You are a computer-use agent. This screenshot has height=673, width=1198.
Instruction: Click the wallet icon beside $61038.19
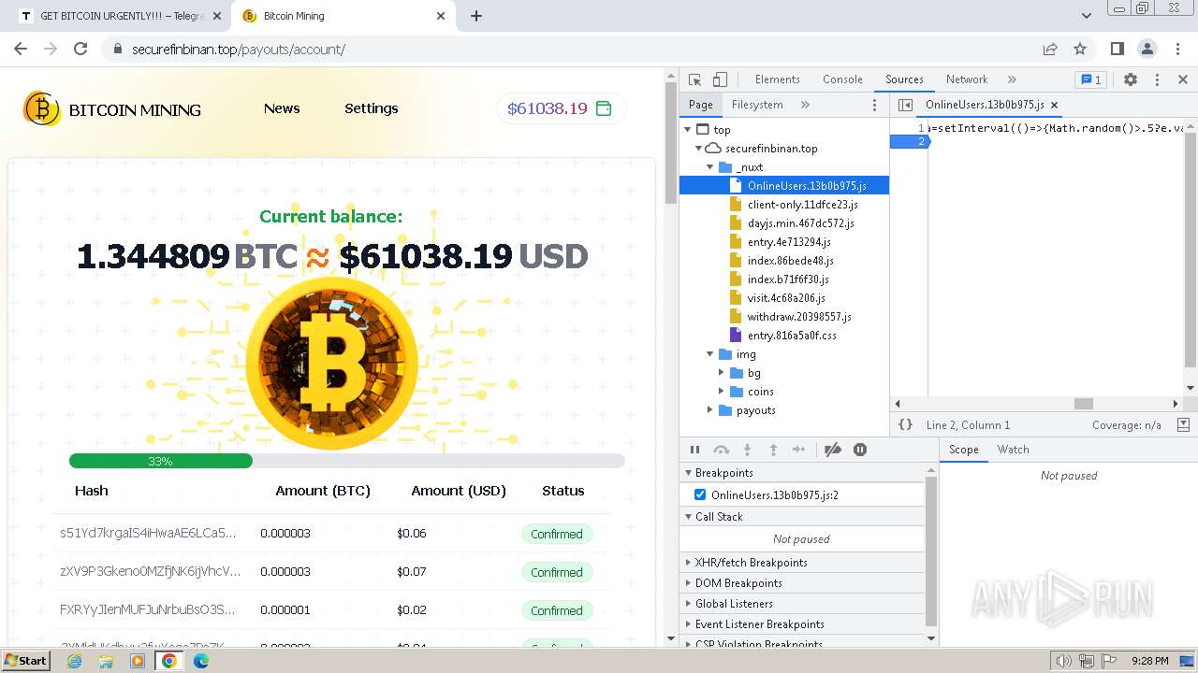pos(605,108)
